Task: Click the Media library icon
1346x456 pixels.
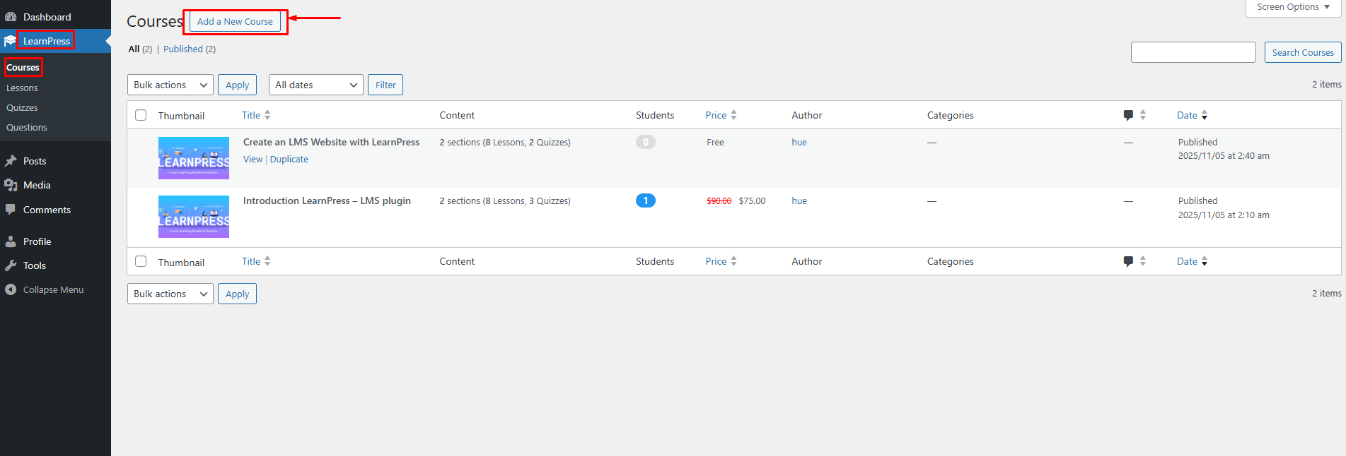Action: pos(11,185)
